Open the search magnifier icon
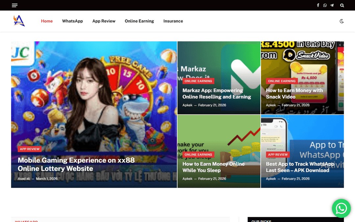The width and height of the screenshot is (355, 222). point(342,5)
